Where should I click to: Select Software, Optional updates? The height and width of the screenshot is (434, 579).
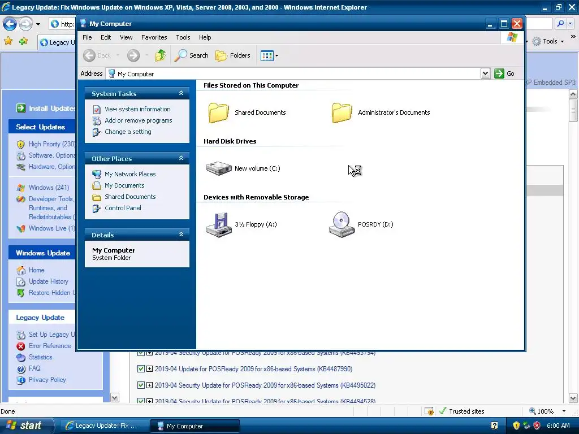[x=51, y=155]
